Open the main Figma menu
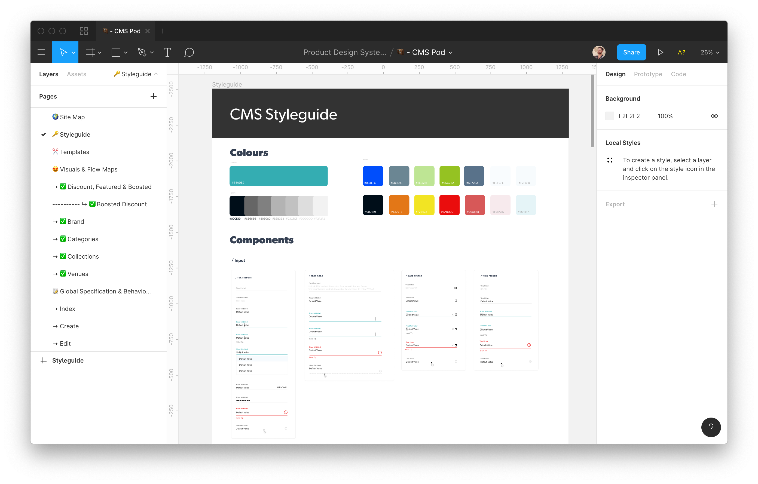The image size is (758, 484). point(41,52)
